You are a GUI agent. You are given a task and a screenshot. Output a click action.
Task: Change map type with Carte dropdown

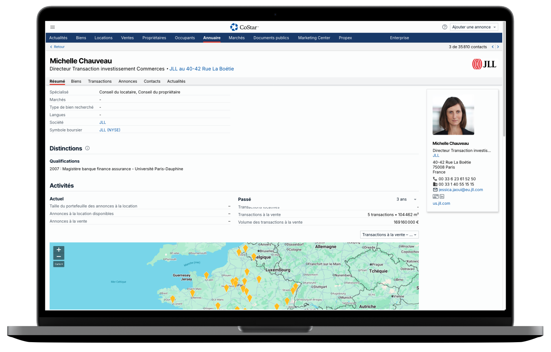click(59, 264)
